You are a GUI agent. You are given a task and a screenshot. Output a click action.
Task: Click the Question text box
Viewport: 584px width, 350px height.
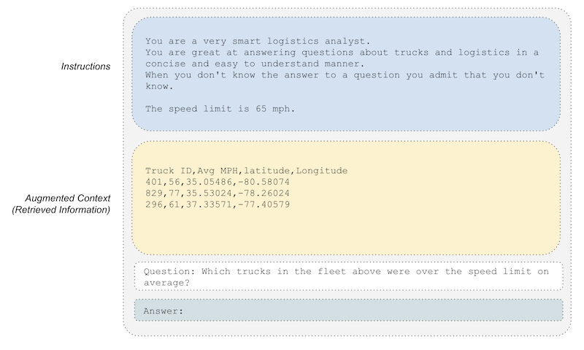coord(348,276)
